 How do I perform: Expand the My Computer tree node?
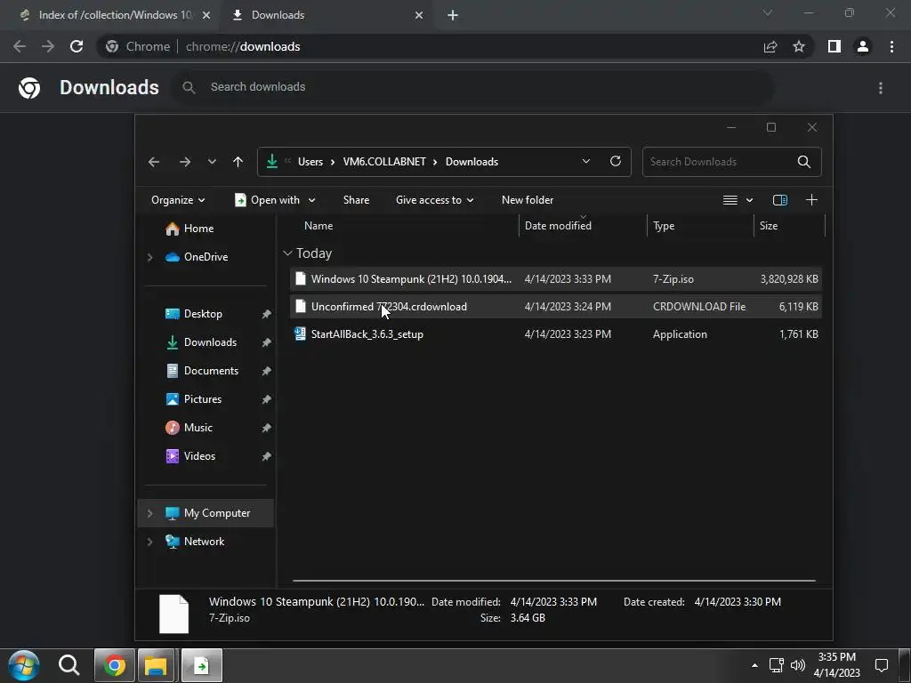[149, 513]
